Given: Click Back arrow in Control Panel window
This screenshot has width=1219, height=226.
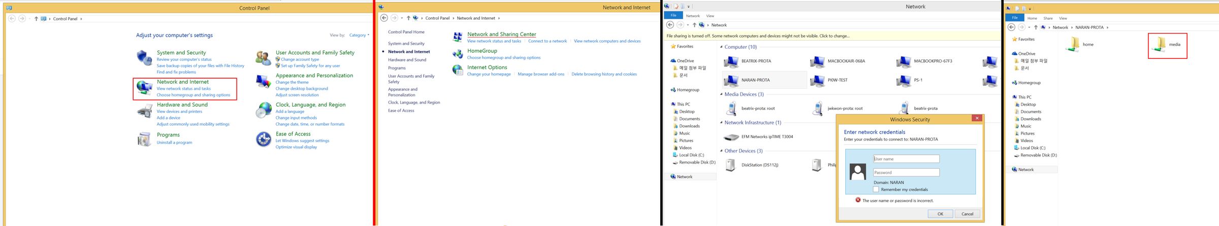Looking at the screenshot, I should click(x=12, y=19).
